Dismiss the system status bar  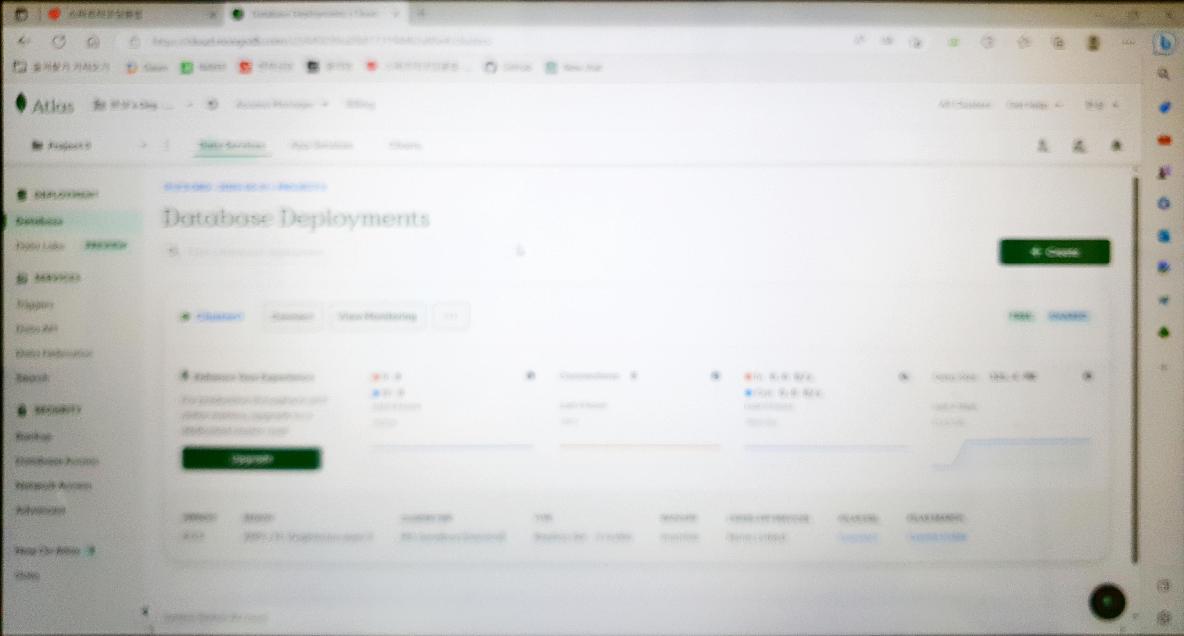click(145, 611)
